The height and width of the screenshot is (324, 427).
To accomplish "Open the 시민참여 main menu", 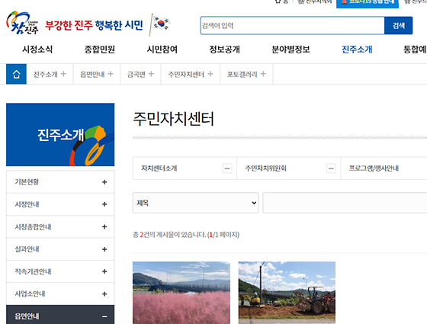I will pyautogui.click(x=162, y=50).
